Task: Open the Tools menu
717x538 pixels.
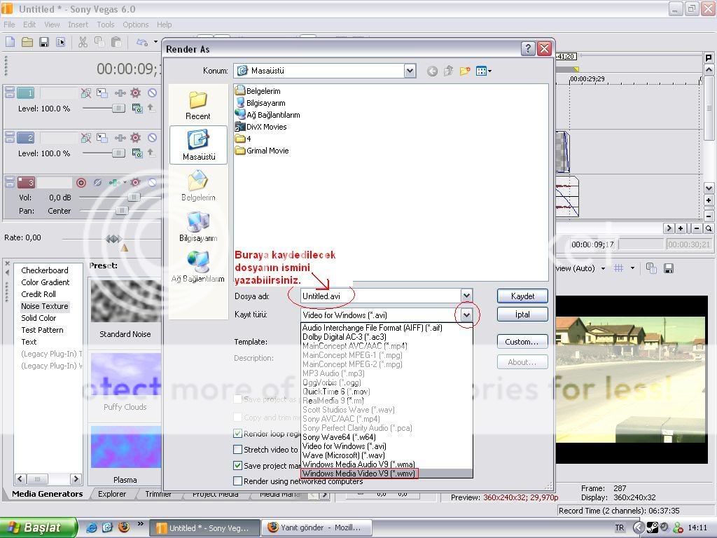Action: point(106,25)
